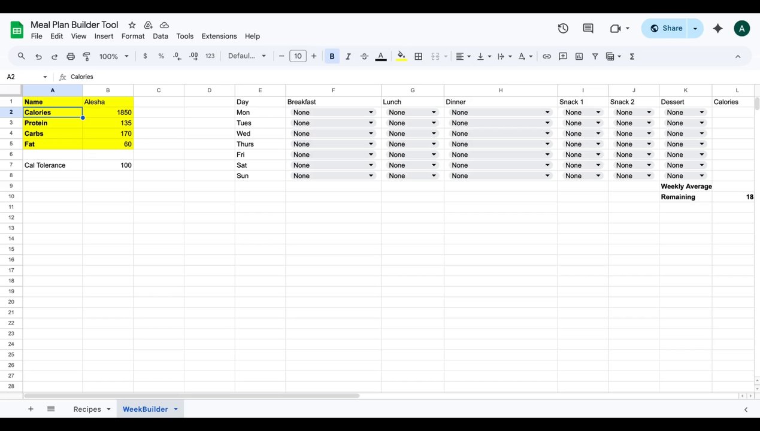760x431 pixels.
Task: Open the fill color swatch
Action: click(401, 56)
